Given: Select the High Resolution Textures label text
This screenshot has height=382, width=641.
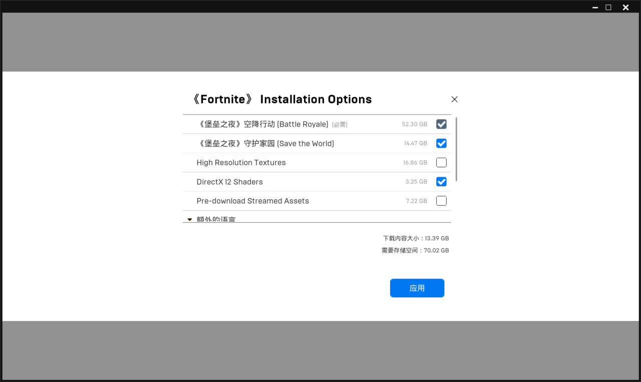Looking at the screenshot, I should (241, 163).
